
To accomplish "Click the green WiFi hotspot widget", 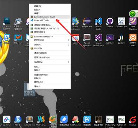I will point(133,13).
